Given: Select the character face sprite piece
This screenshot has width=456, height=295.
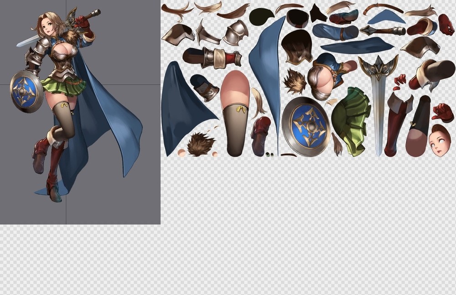Looking at the screenshot, I should tap(440, 140).
